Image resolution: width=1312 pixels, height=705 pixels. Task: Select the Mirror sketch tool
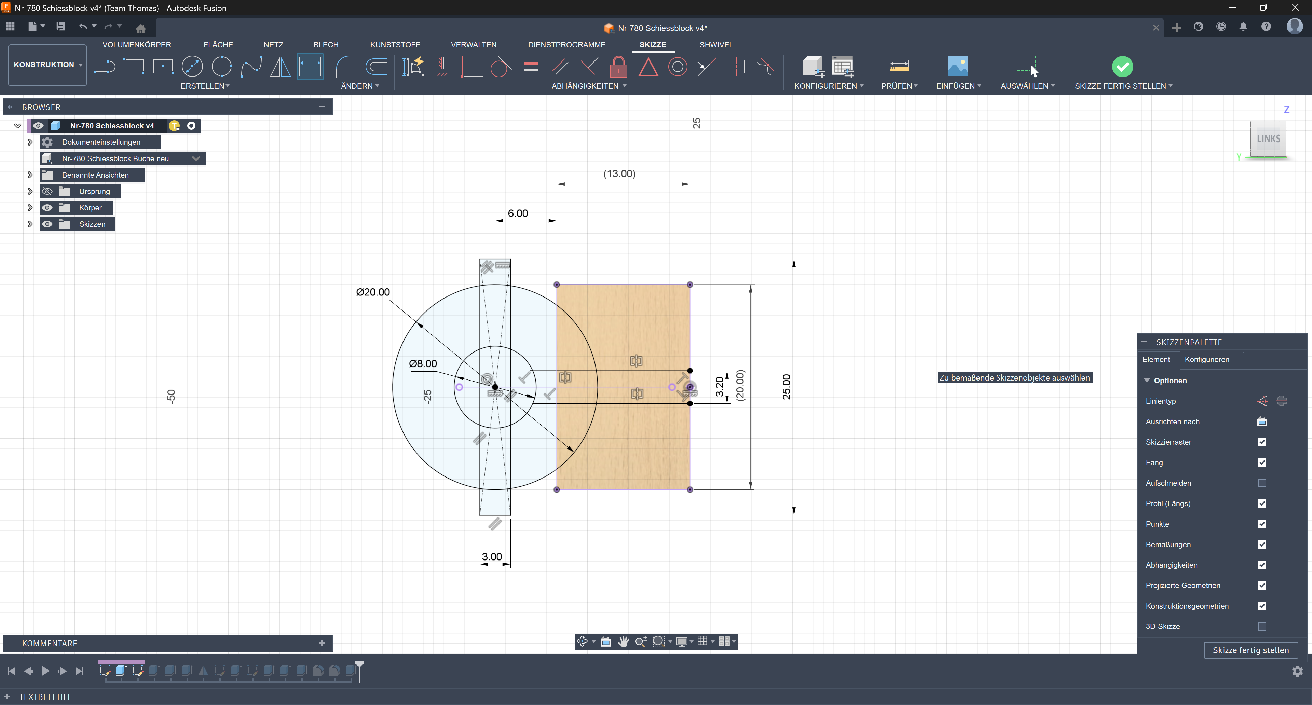pos(281,67)
